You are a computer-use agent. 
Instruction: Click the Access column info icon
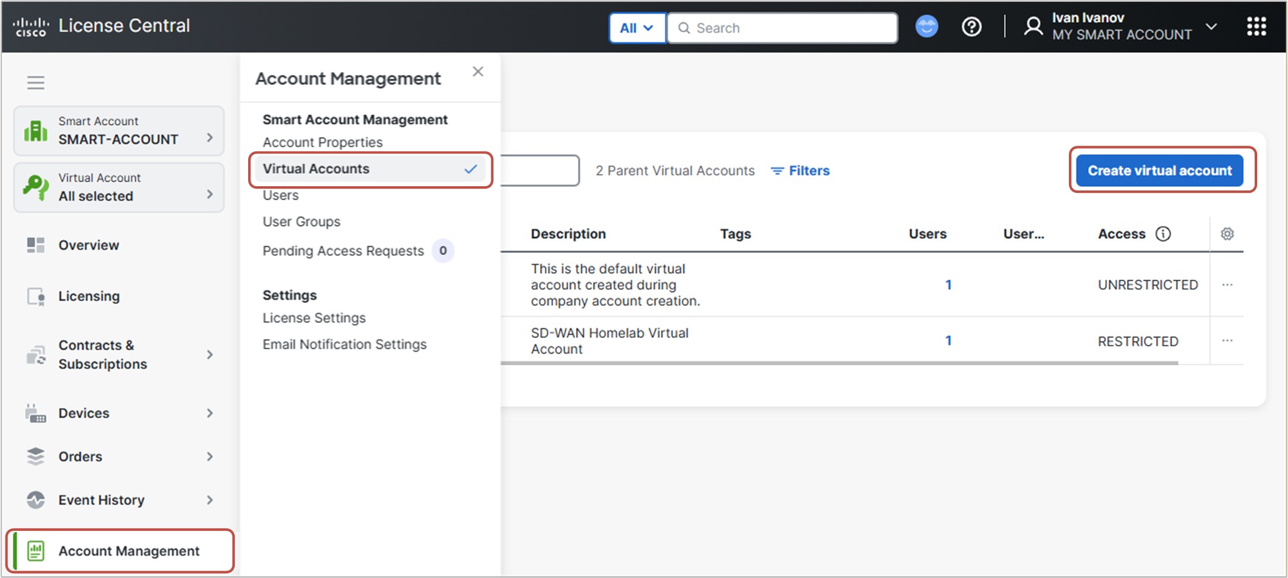coord(1163,234)
